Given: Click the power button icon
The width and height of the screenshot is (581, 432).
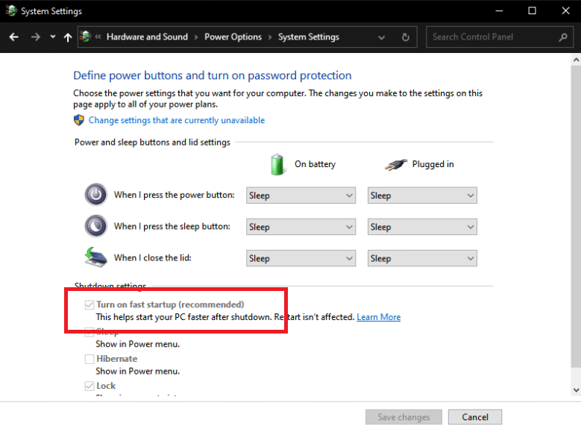Looking at the screenshot, I should click(96, 195).
